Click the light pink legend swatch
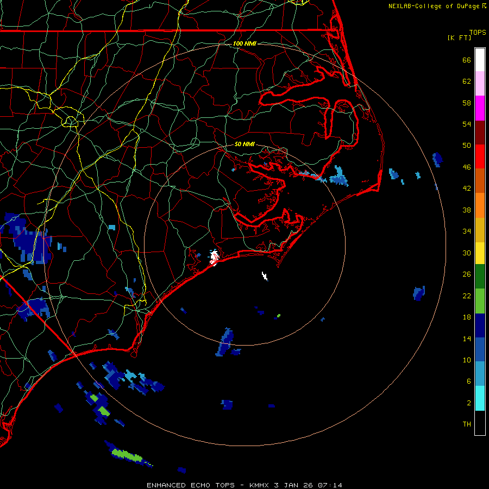 point(480,83)
